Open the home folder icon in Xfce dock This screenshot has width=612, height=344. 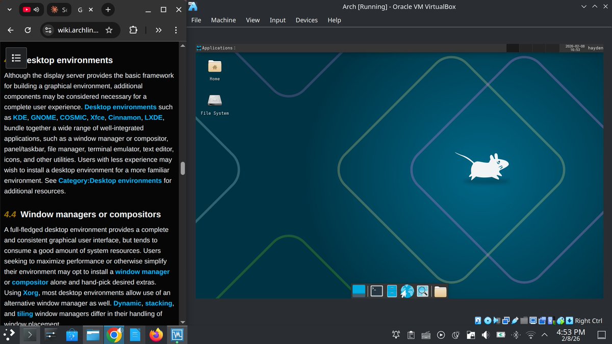(x=440, y=291)
